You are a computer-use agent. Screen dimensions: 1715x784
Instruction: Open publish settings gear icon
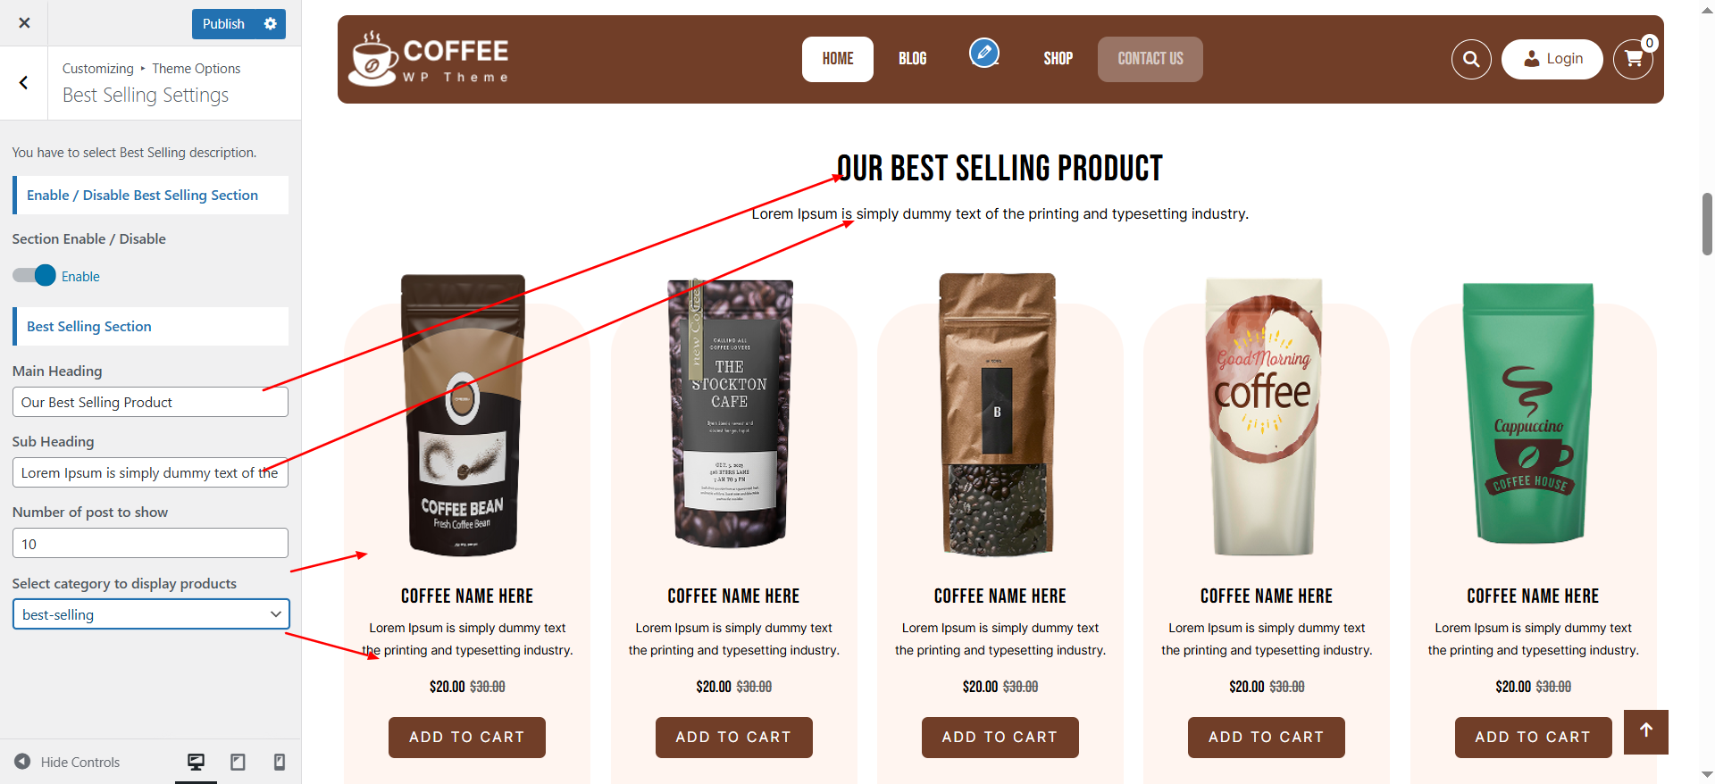pos(271,24)
